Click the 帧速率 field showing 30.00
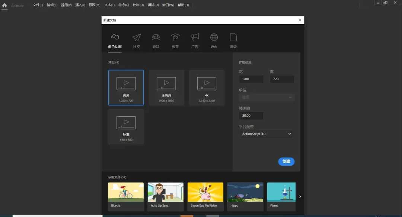This screenshot has width=402, height=217. pos(251,116)
